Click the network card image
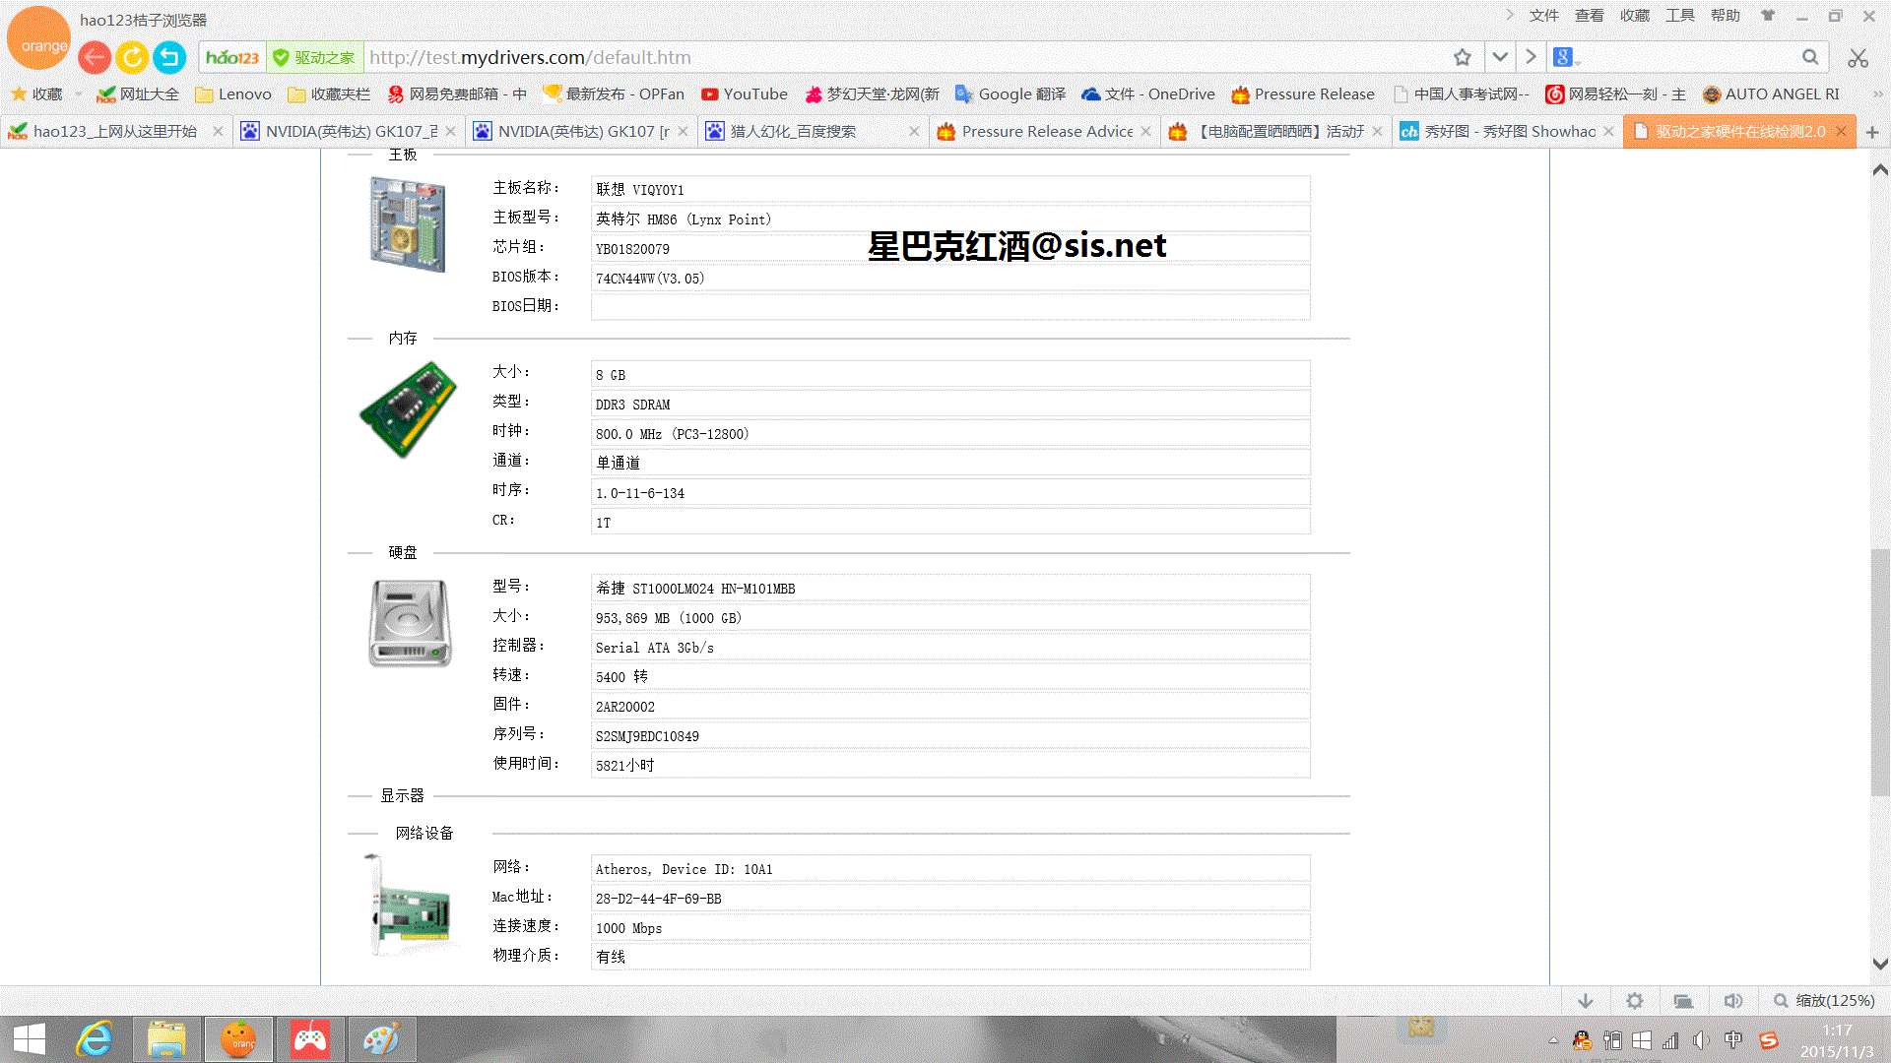1891x1063 pixels. point(408,904)
